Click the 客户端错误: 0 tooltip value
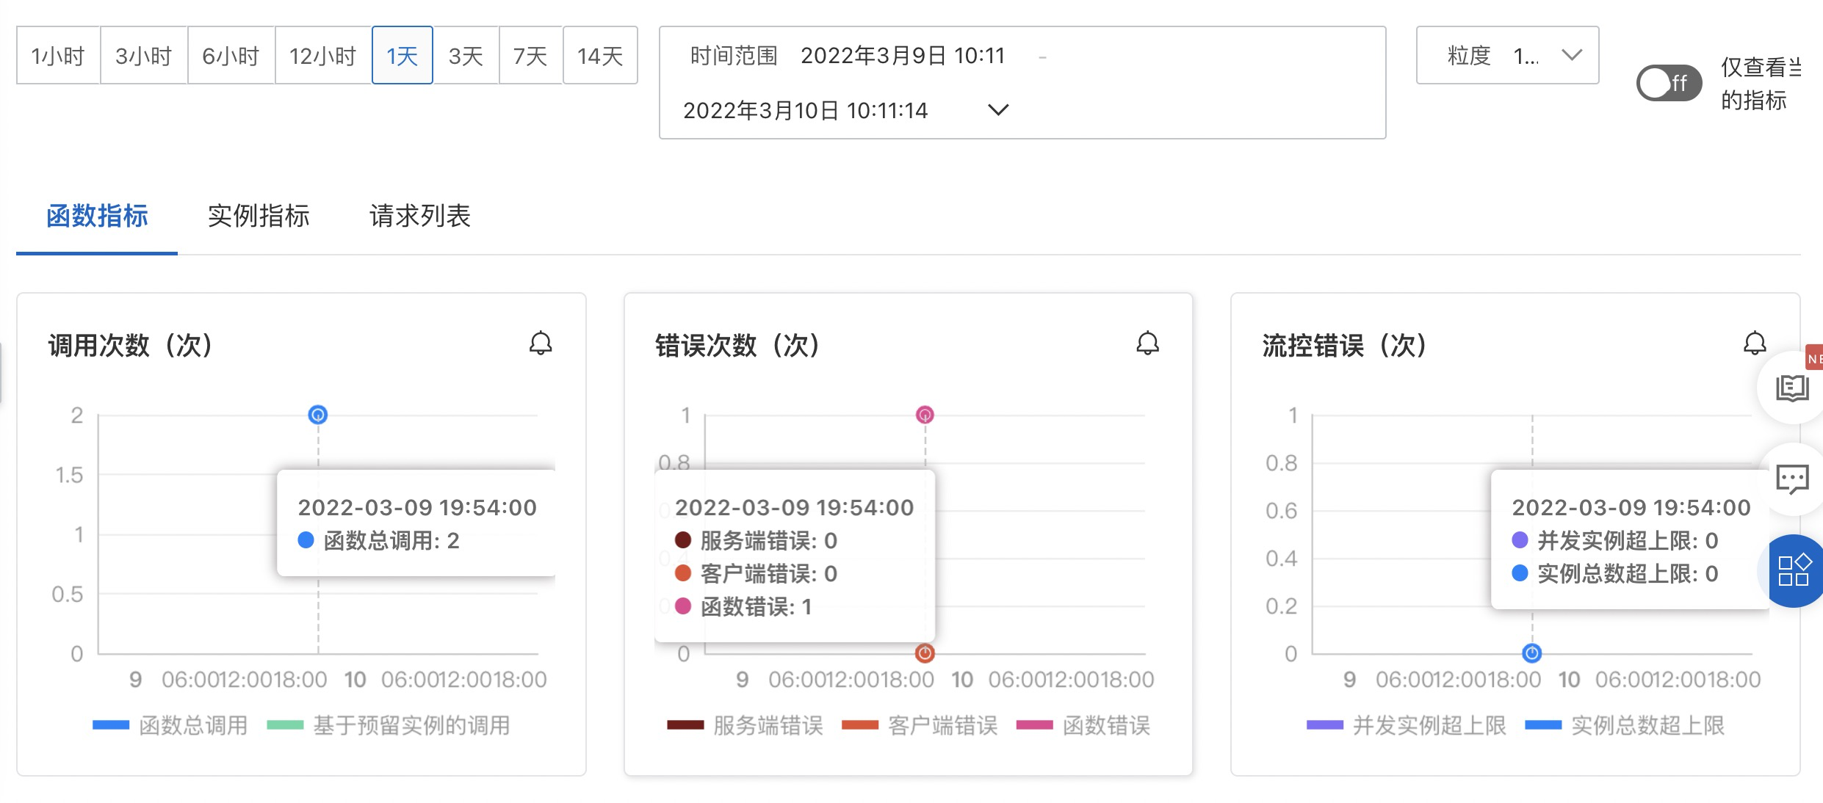1823x803 pixels. coord(756,574)
